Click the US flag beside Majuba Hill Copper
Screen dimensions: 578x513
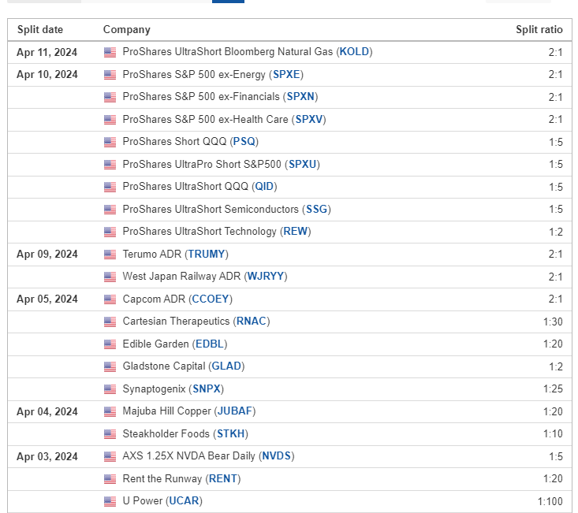(110, 411)
